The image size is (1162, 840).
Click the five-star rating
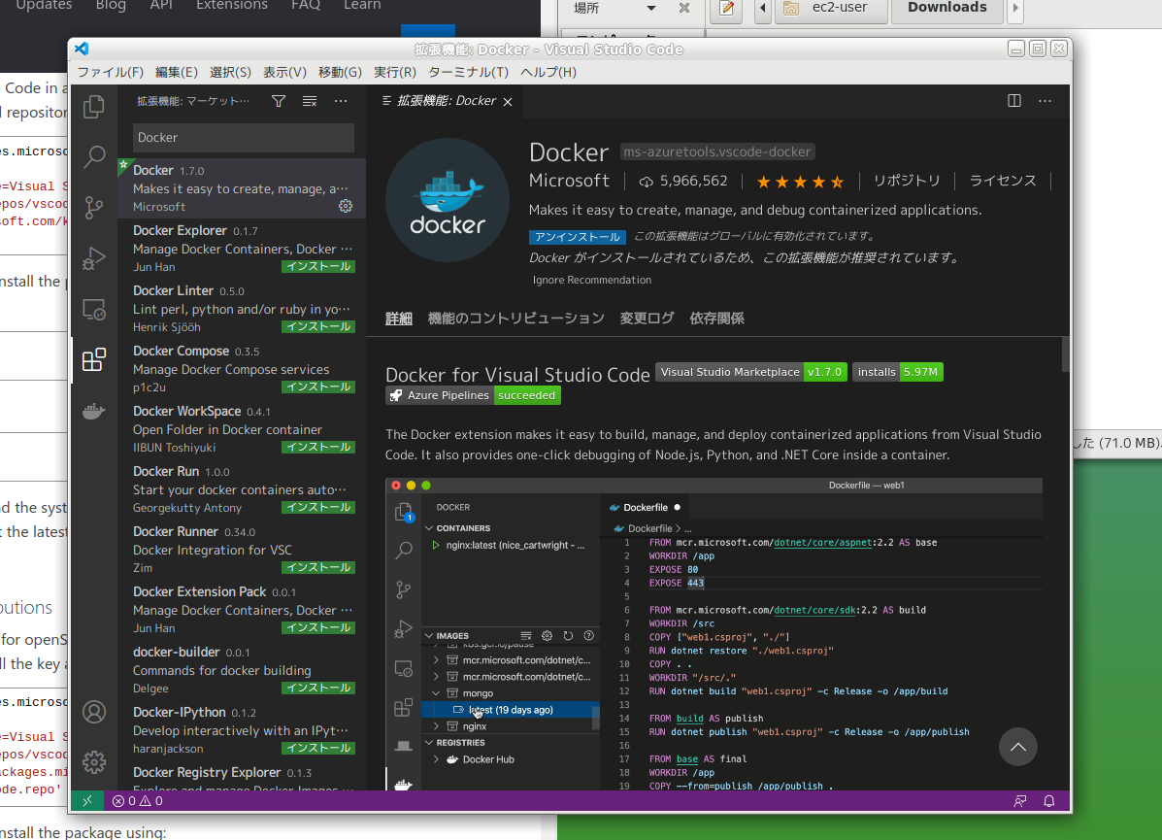800,182
